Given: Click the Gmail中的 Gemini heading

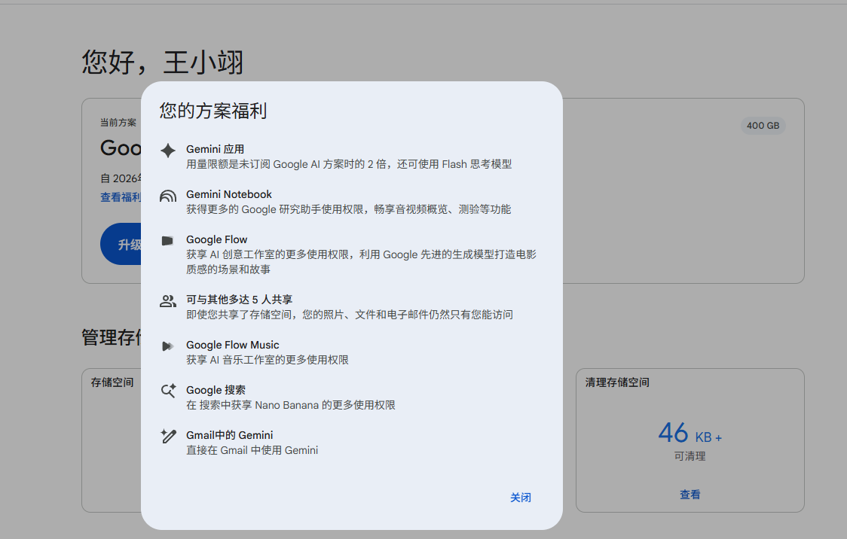Looking at the screenshot, I should (230, 435).
